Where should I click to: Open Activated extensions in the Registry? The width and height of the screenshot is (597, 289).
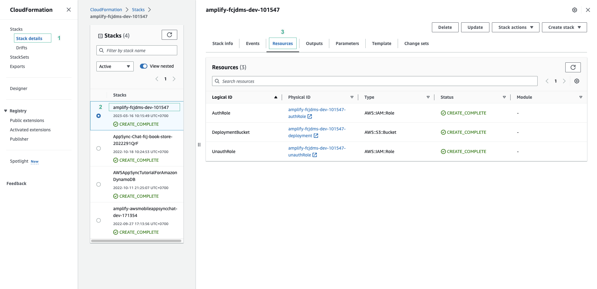click(x=30, y=130)
